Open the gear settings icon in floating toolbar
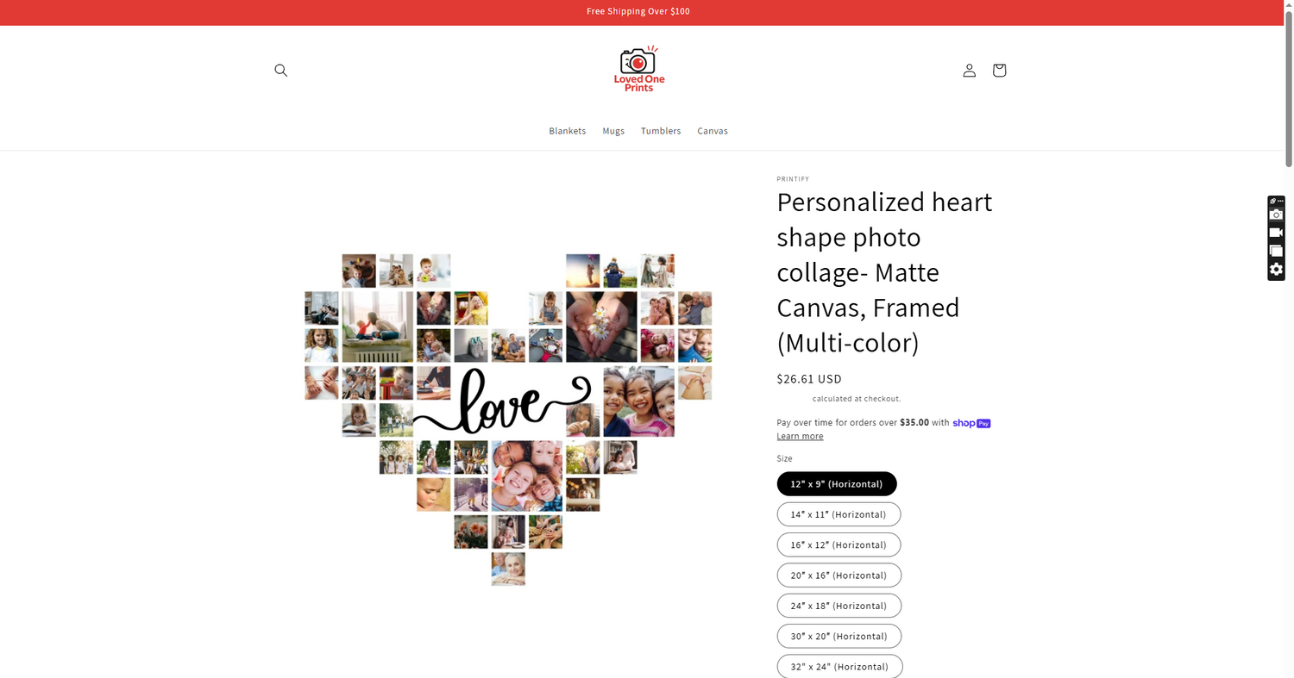Viewport: 1294px width, 678px height. [x=1276, y=270]
